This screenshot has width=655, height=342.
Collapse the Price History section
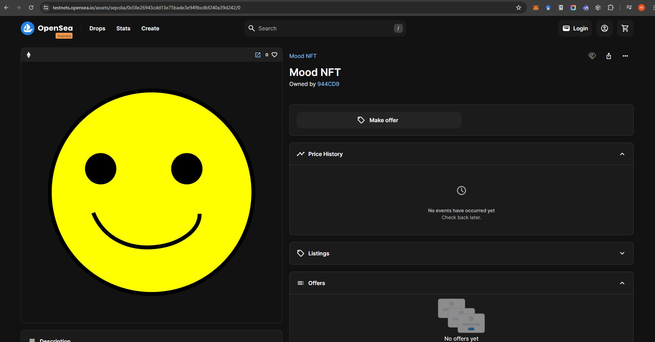tap(622, 154)
